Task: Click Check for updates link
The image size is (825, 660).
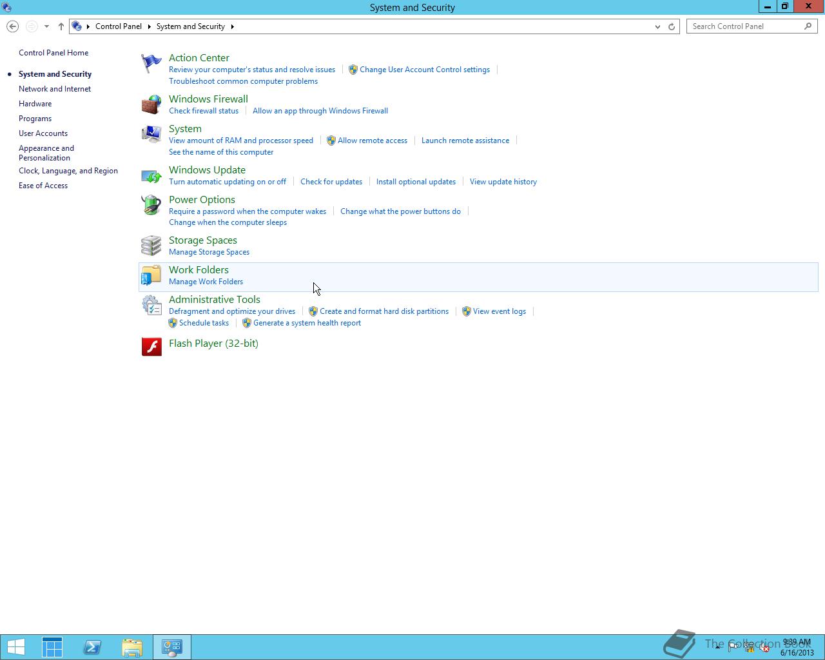Action: (331, 182)
